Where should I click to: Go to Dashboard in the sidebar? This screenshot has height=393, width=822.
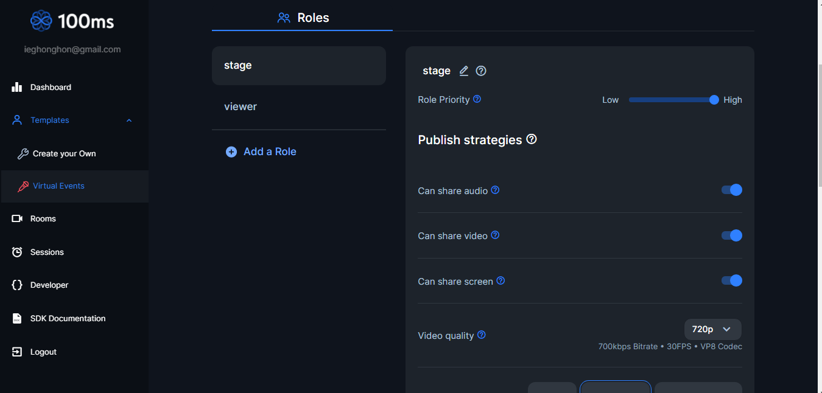coord(51,88)
